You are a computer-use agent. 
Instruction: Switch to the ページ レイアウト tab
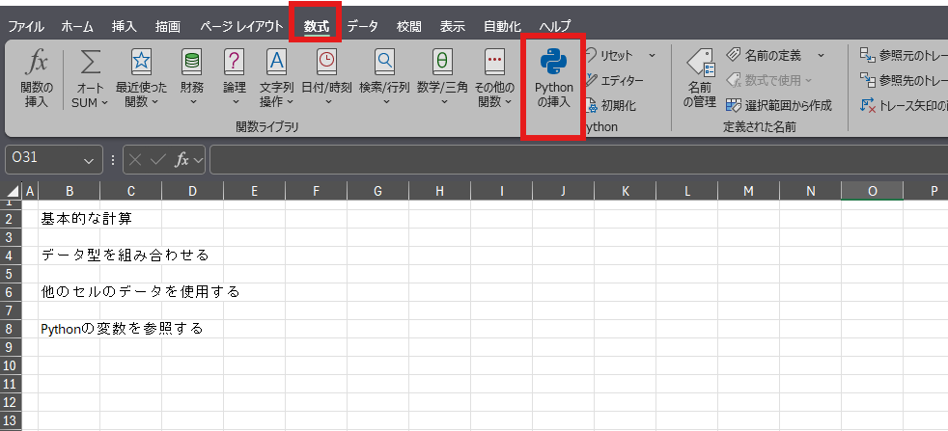pyautogui.click(x=241, y=26)
